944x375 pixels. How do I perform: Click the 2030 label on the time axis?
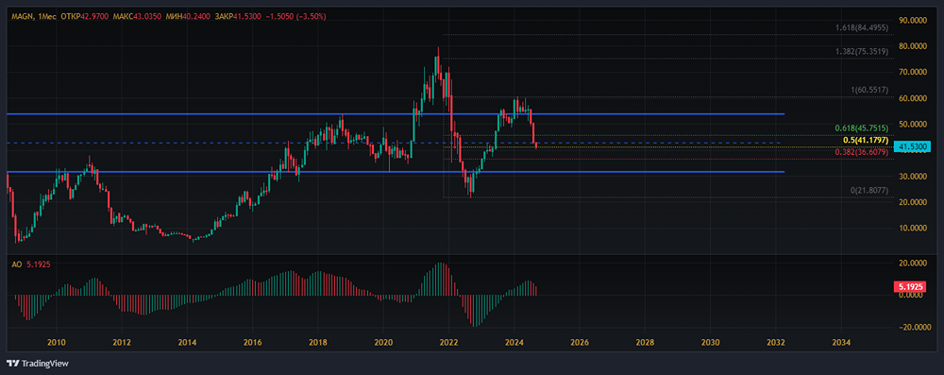point(710,342)
